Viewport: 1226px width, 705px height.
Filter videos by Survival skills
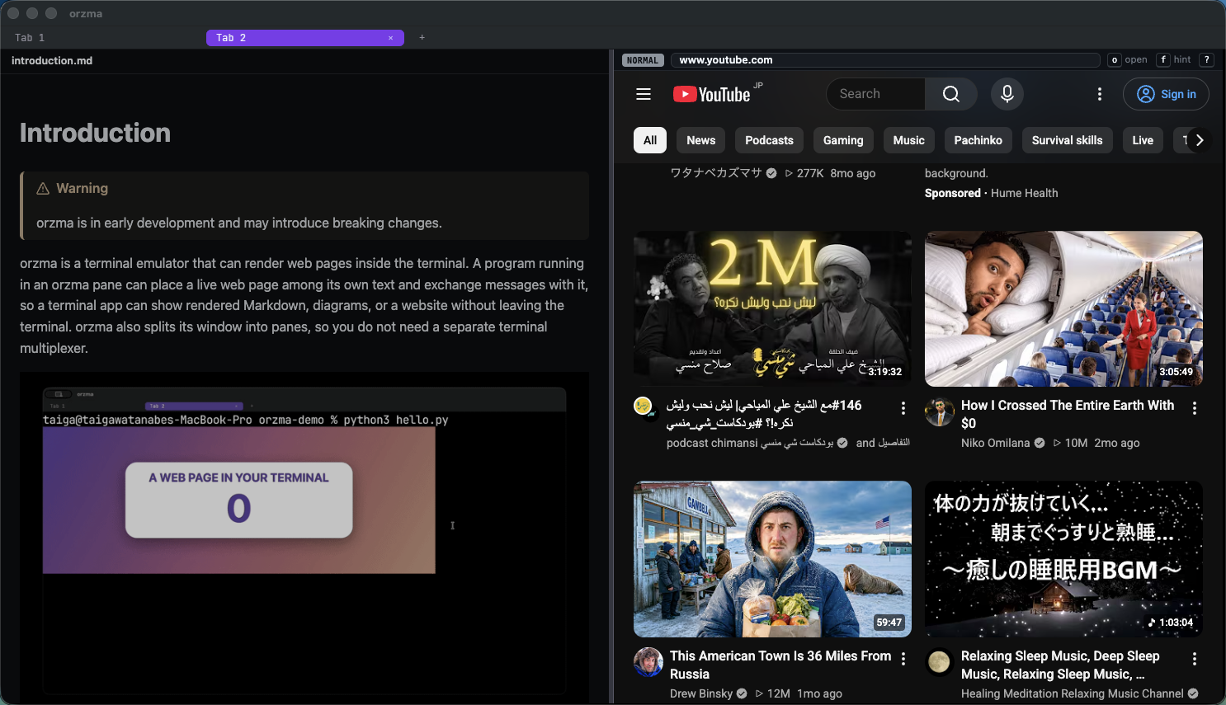click(1068, 140)
